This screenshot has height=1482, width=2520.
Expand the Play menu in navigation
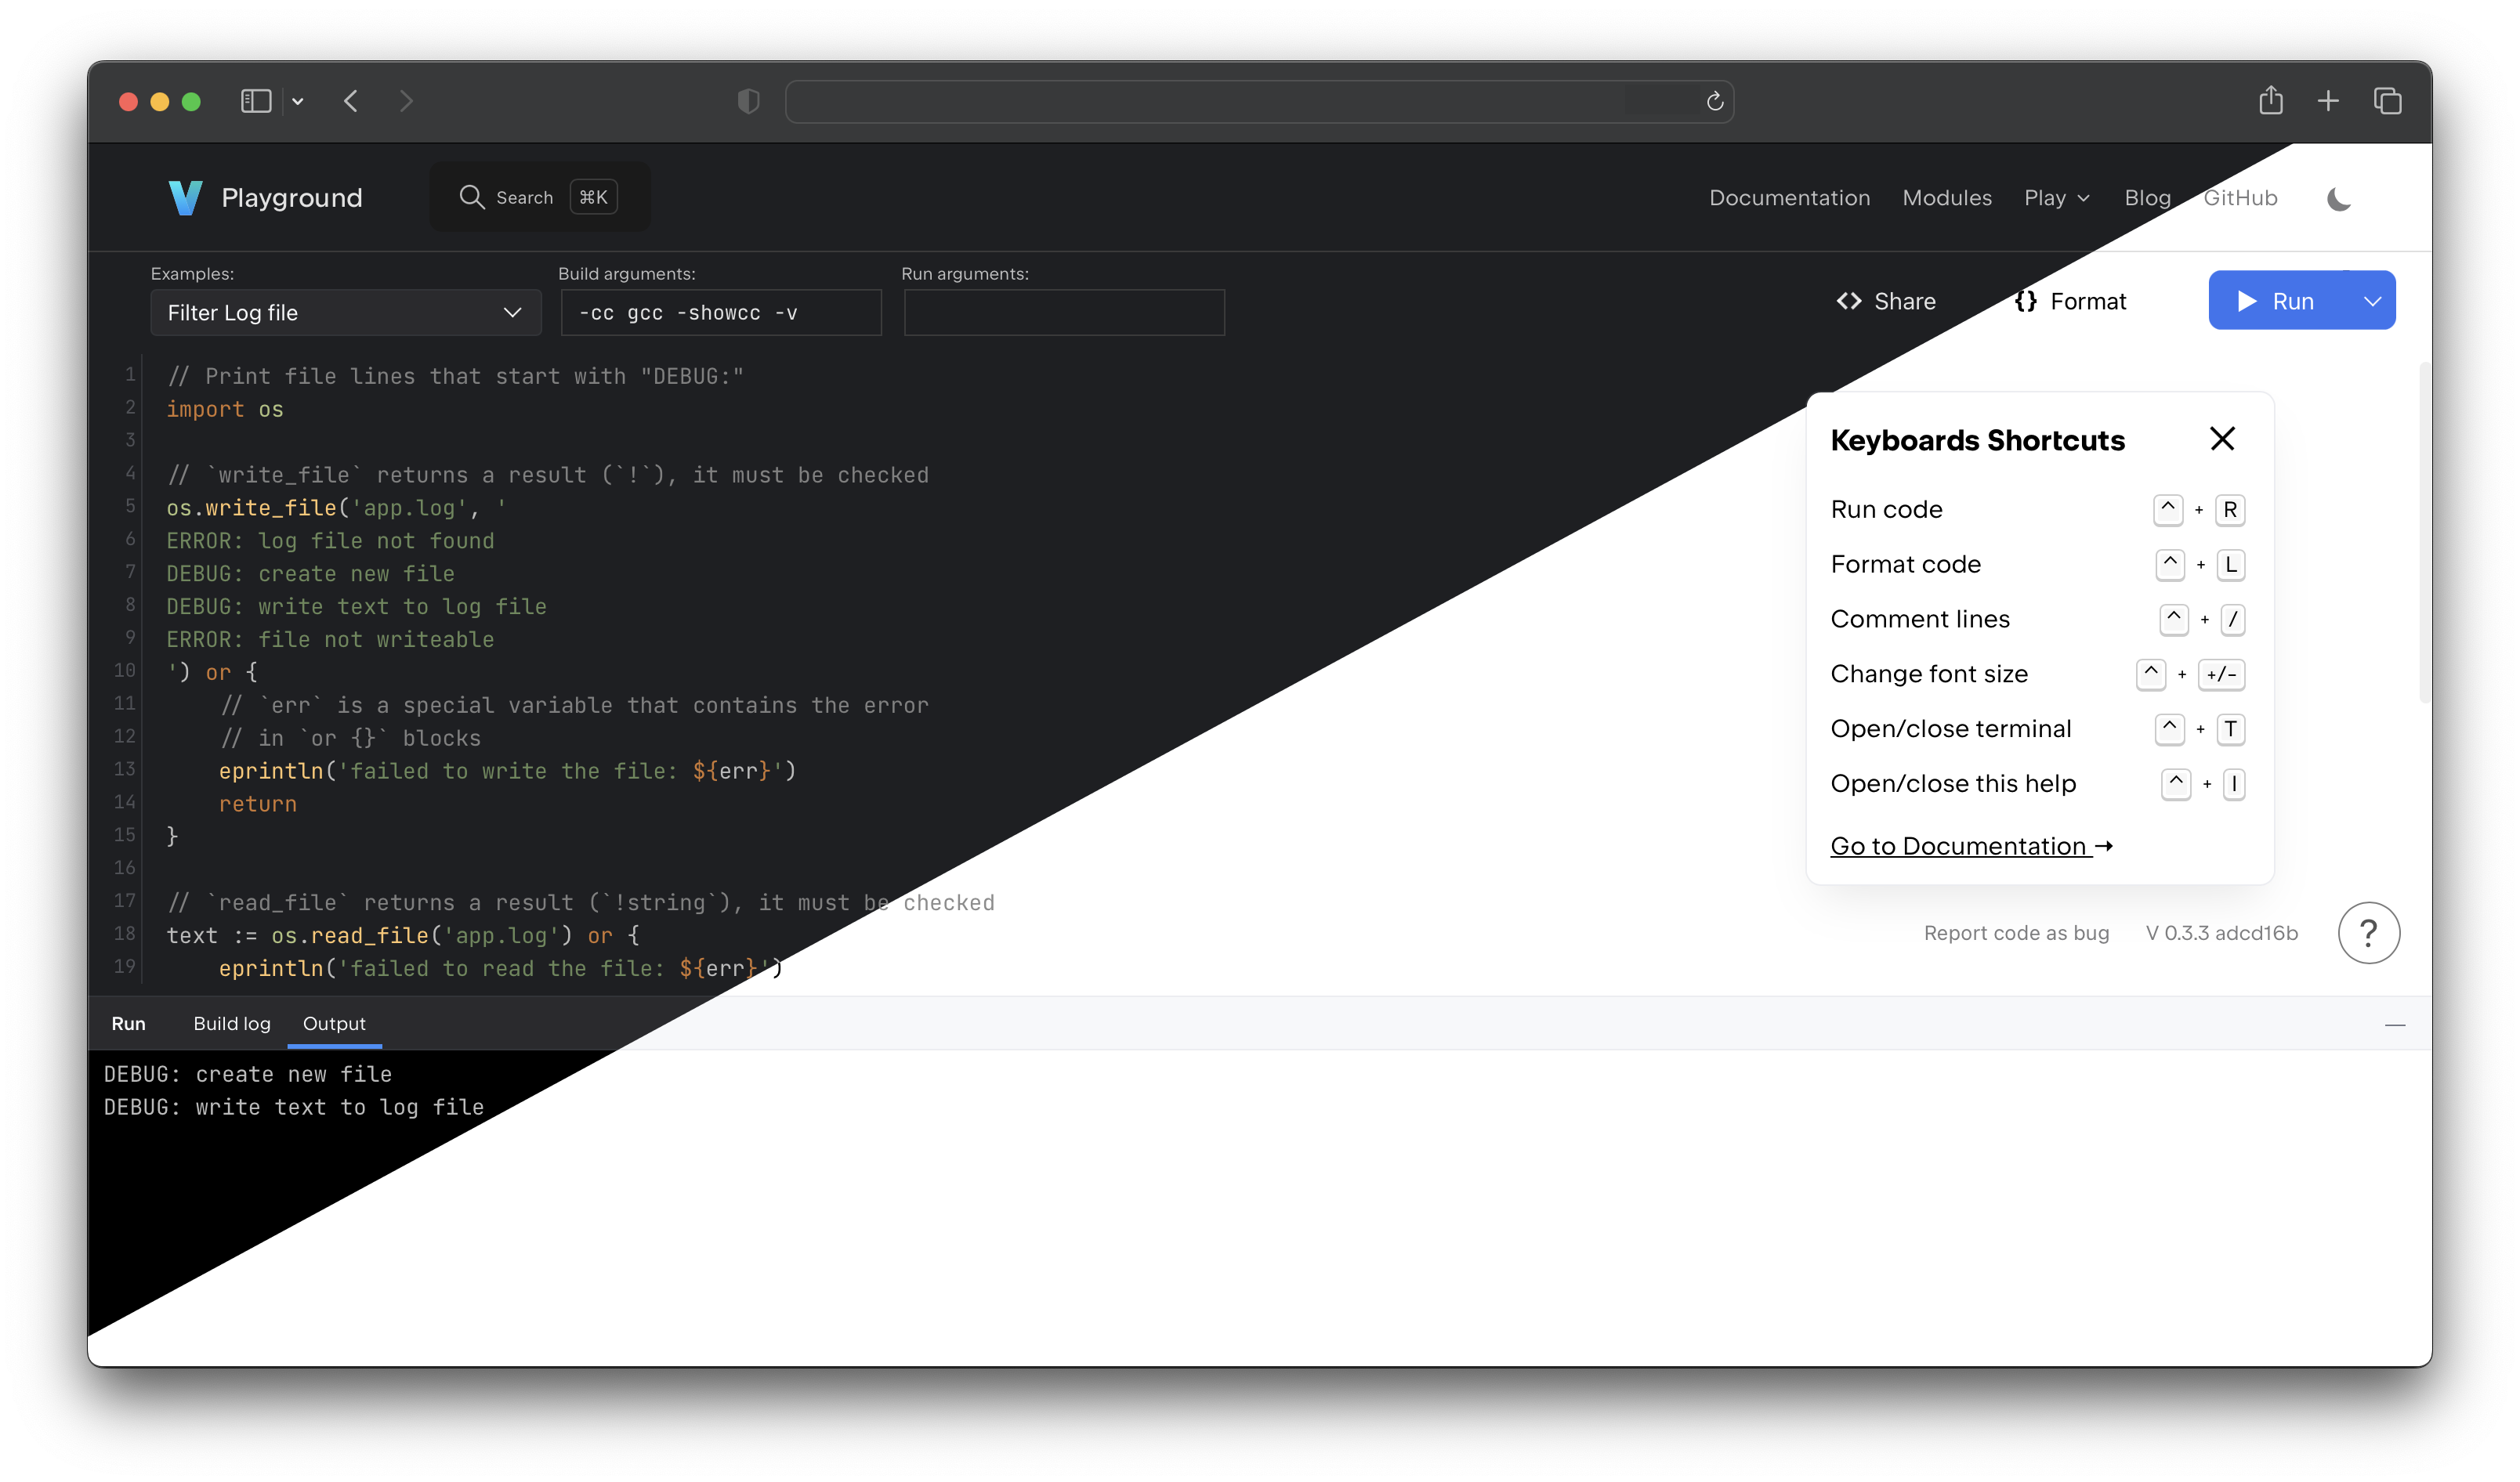click(x=2056, y=198)
